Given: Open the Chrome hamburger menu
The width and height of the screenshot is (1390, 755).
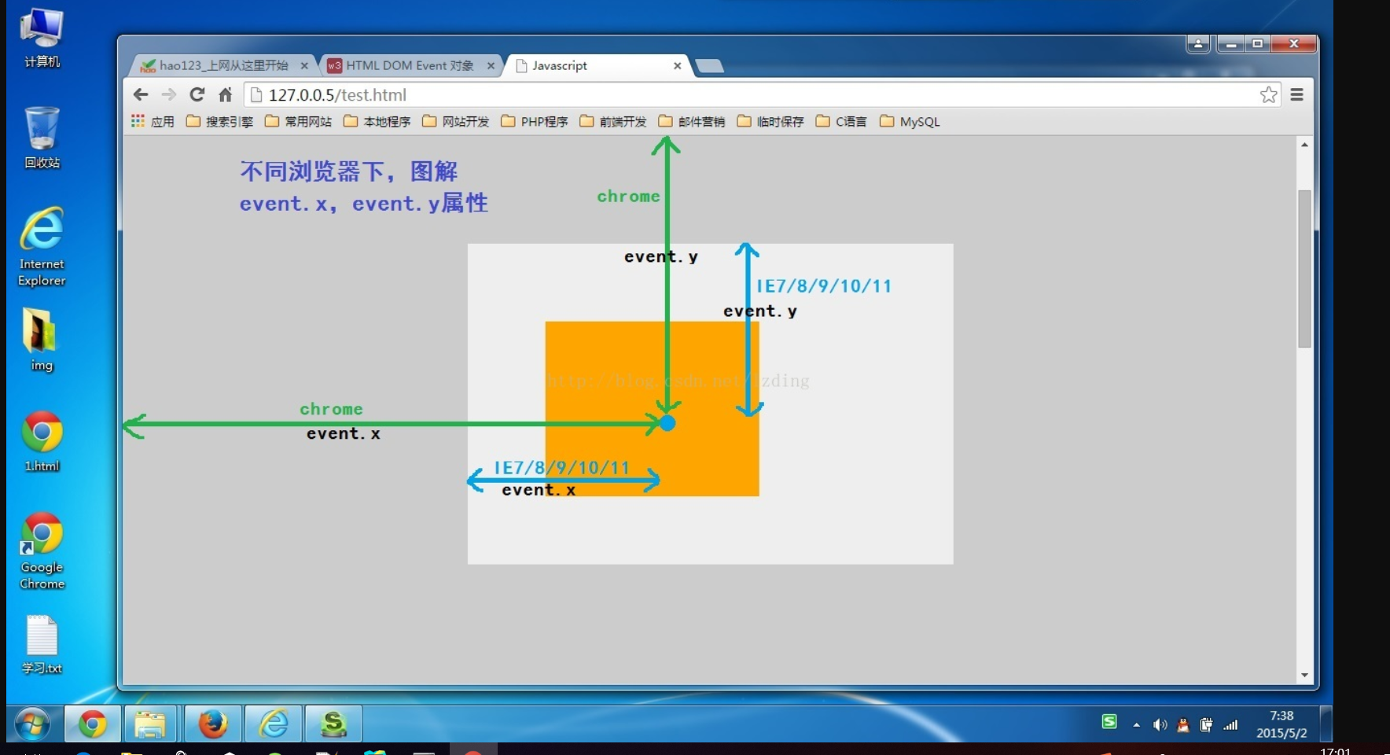Looking at the screenshot, I should coord(1297,95).
